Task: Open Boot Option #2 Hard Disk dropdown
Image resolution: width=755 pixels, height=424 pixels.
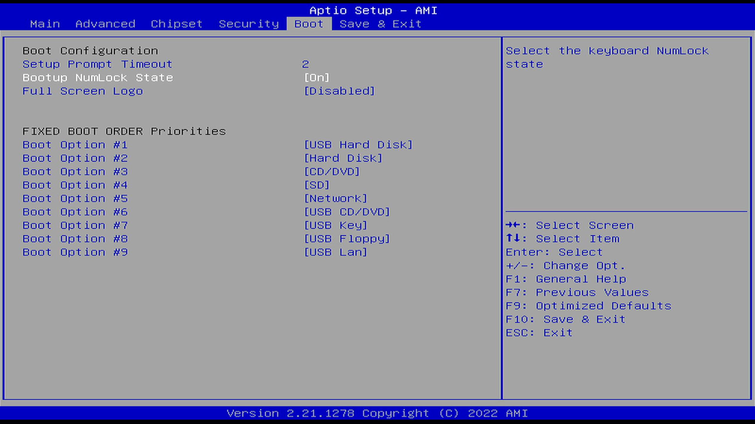Action: (x=343, y=158)
